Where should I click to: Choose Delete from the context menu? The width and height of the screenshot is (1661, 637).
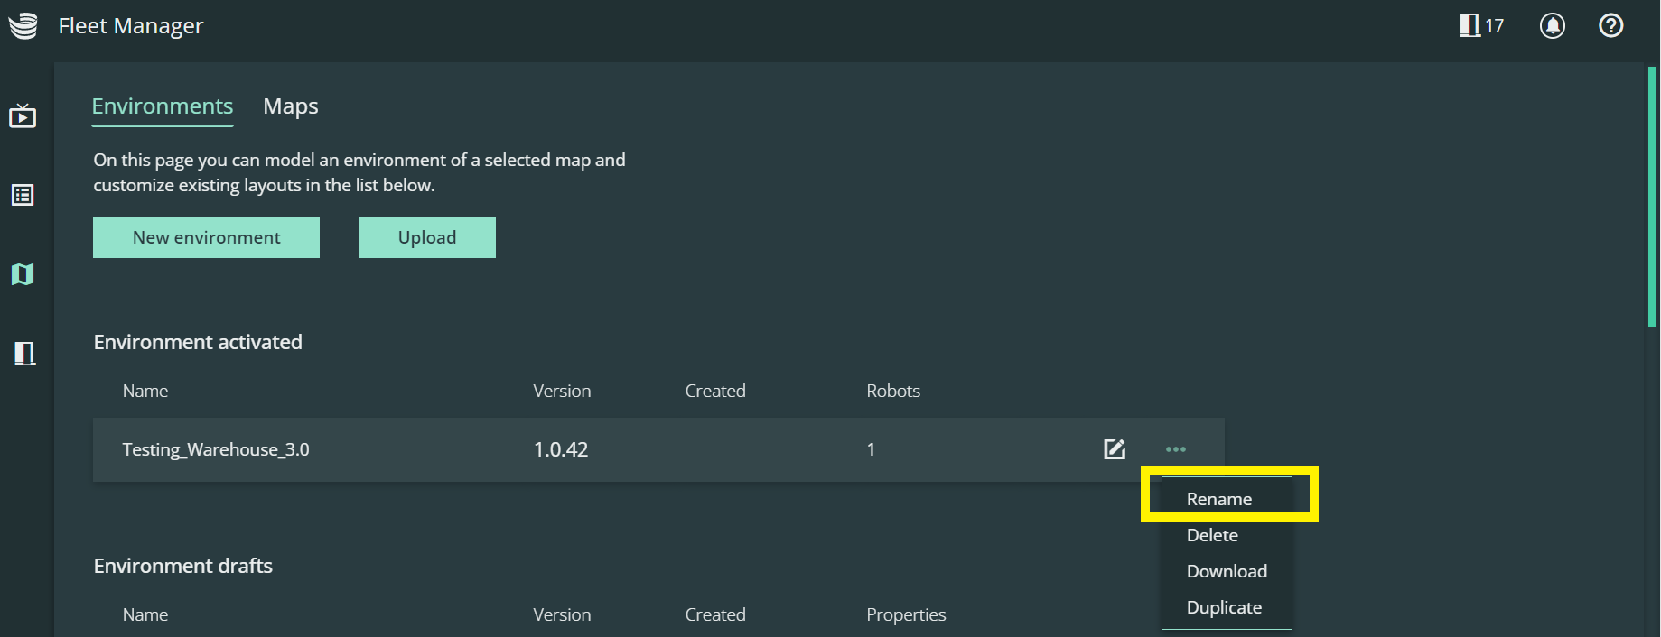pos(1212,535)
